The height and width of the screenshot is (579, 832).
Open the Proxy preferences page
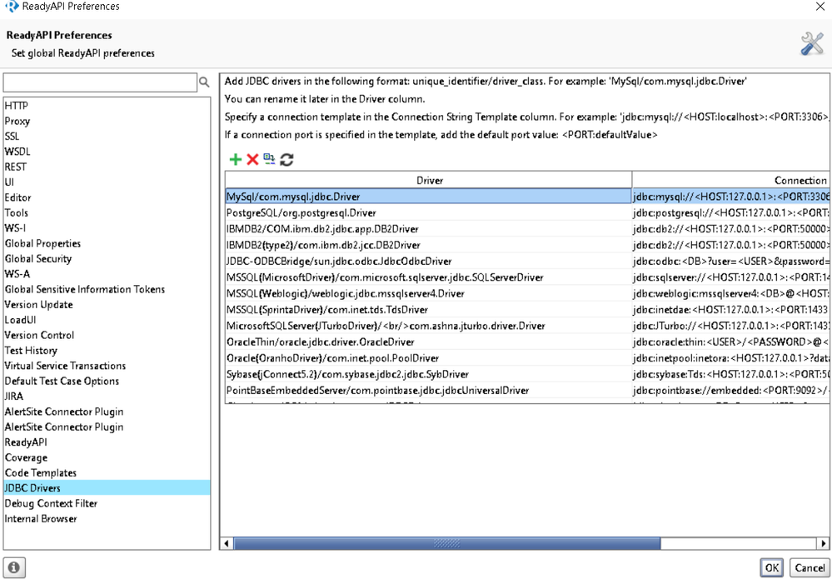pos(17,121)
